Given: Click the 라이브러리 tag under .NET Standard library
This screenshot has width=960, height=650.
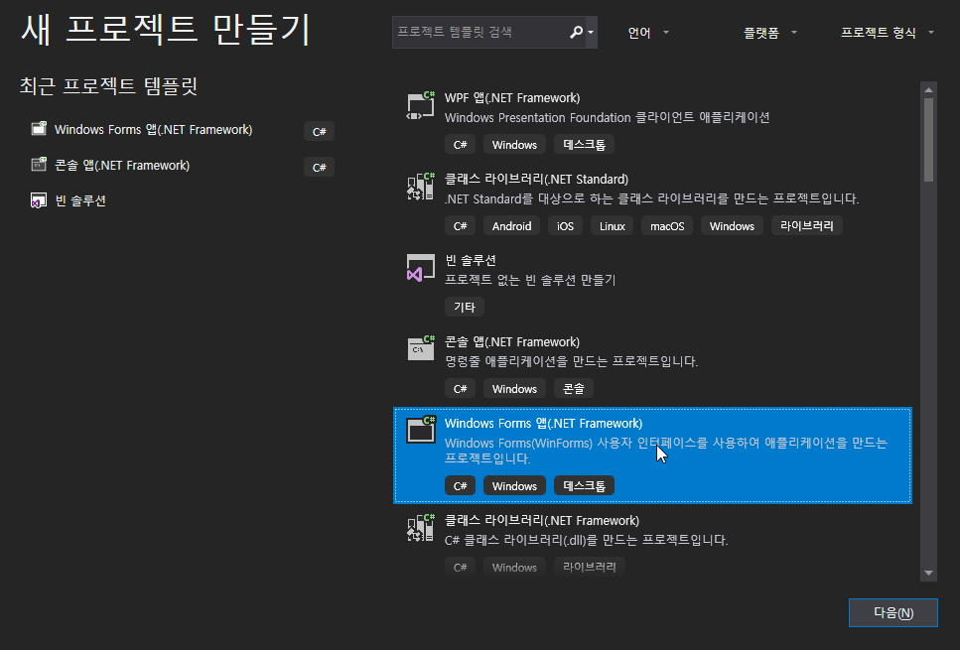Looking at the screenshot, I should point(807,226).
